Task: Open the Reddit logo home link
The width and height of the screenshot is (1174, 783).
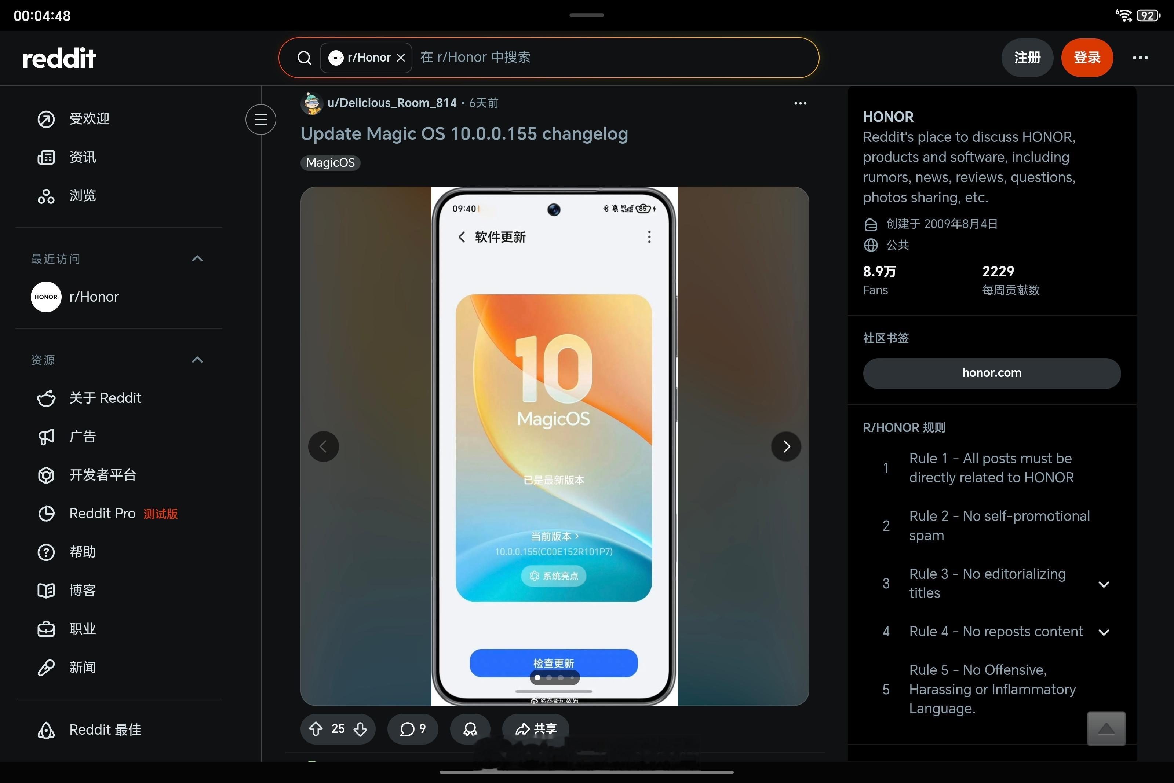Action: (x=59, y=58)
